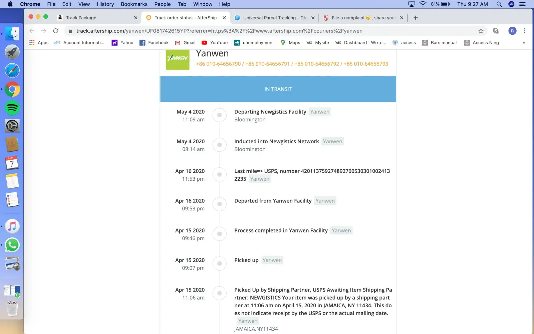The image size is (534, 334).
Task: Open the Skype extension icon
Action: click(496, 31)
